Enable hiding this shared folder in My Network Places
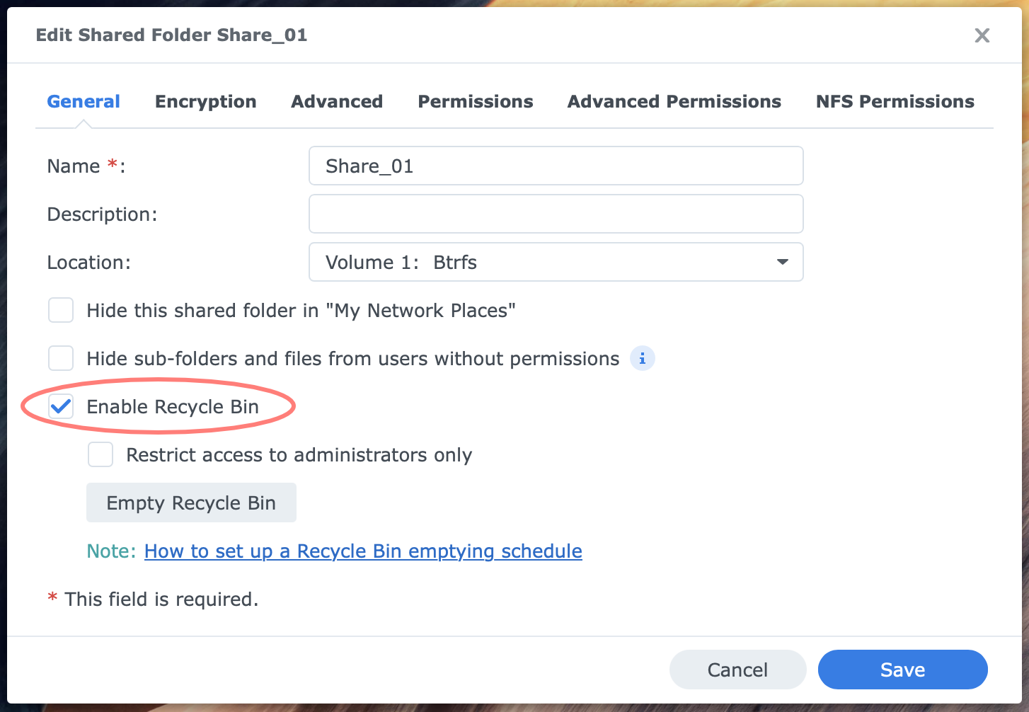1029x712 pixels. tap(61, 310)
